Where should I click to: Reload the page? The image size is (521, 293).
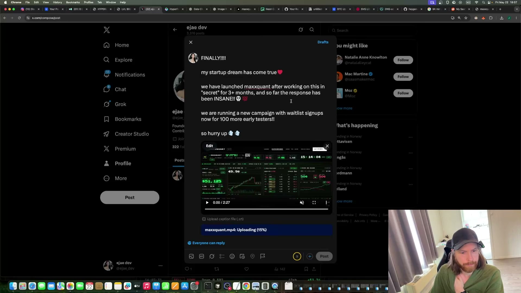point(19,18)
